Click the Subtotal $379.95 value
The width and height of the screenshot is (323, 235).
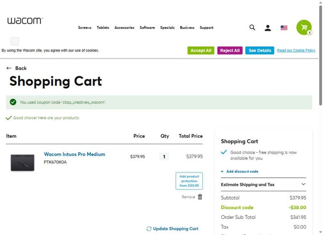[x=298, y=198]
